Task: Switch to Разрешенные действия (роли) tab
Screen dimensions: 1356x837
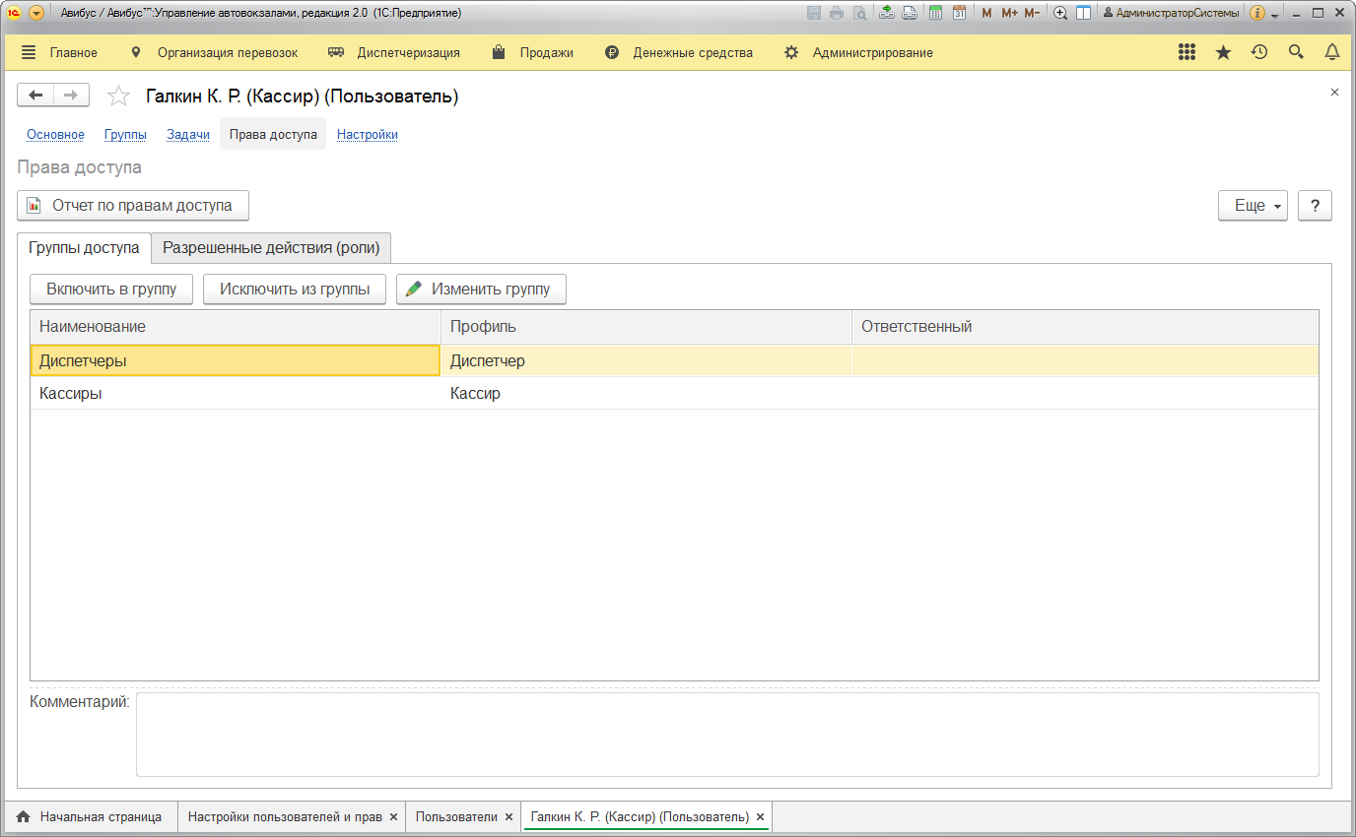Action: click(271, 248)
